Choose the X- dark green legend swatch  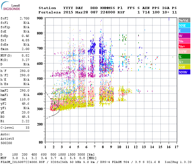(x=184, y=57)
